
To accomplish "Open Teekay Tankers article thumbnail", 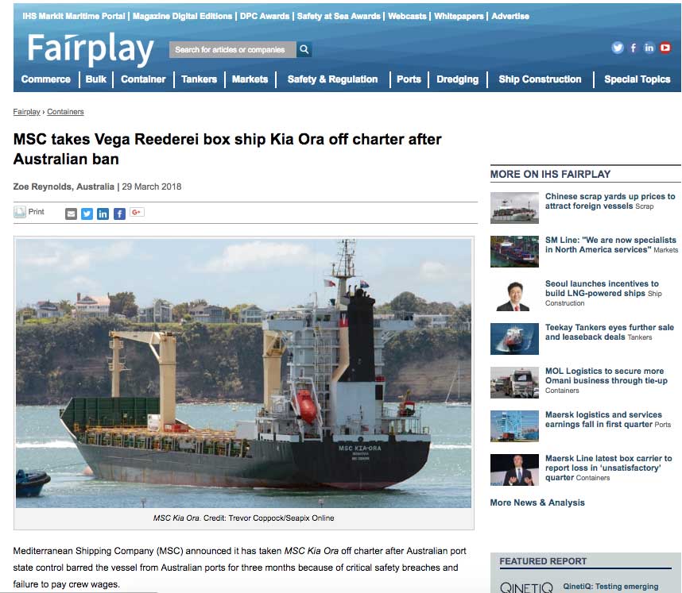I will point(514,339).
